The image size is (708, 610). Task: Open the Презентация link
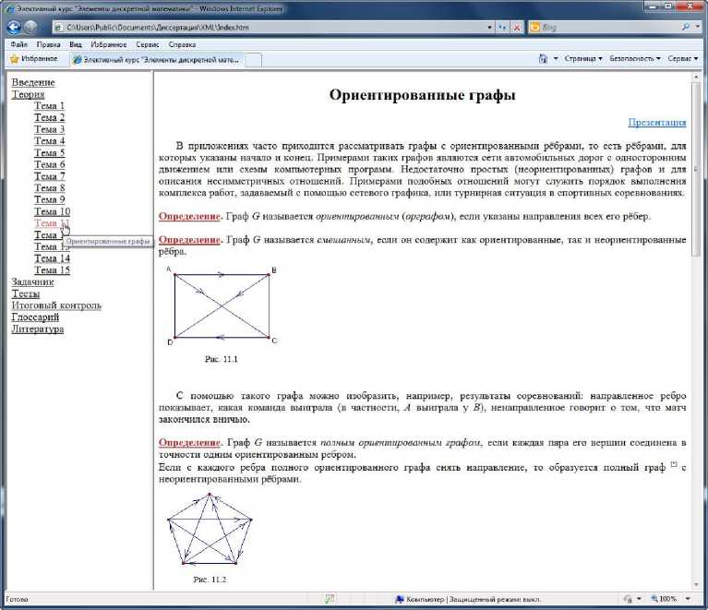click(656, 122)
